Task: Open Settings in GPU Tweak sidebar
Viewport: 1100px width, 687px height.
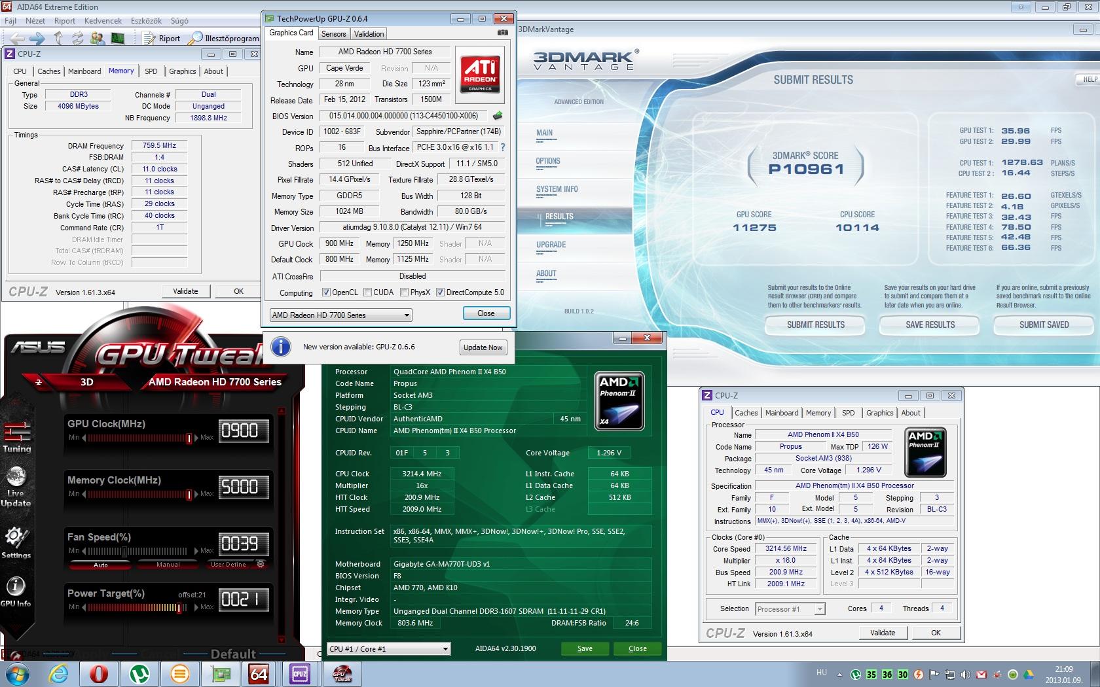Action: 16,543
